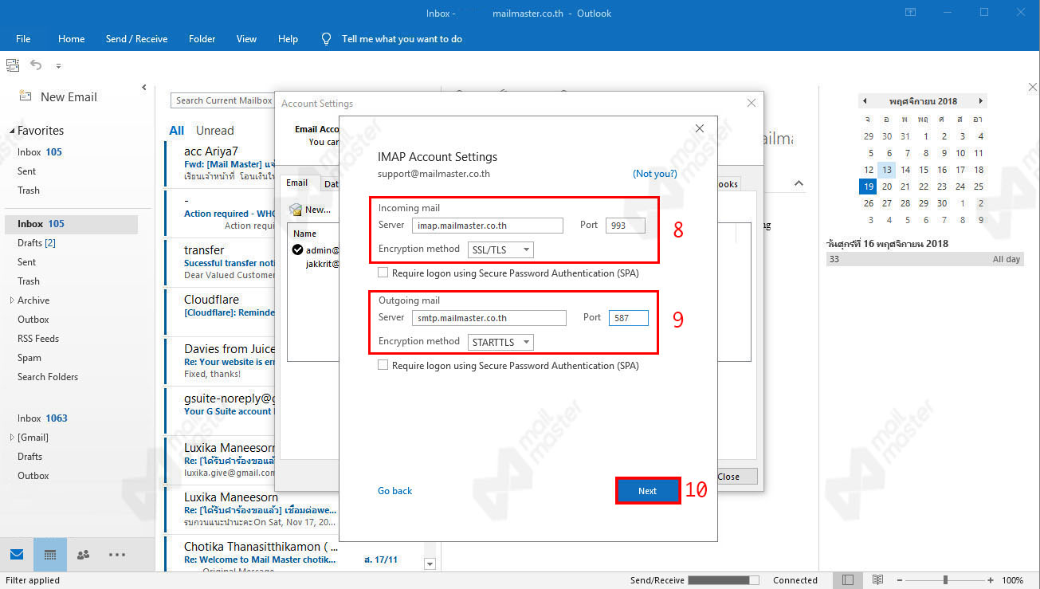Click the outgoing Server field smtp.mailmaster.co.th

click(x=489, y=318)
